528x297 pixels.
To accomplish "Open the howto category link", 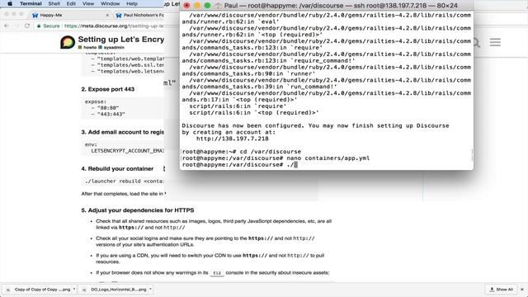I will (x=87, y=48).
